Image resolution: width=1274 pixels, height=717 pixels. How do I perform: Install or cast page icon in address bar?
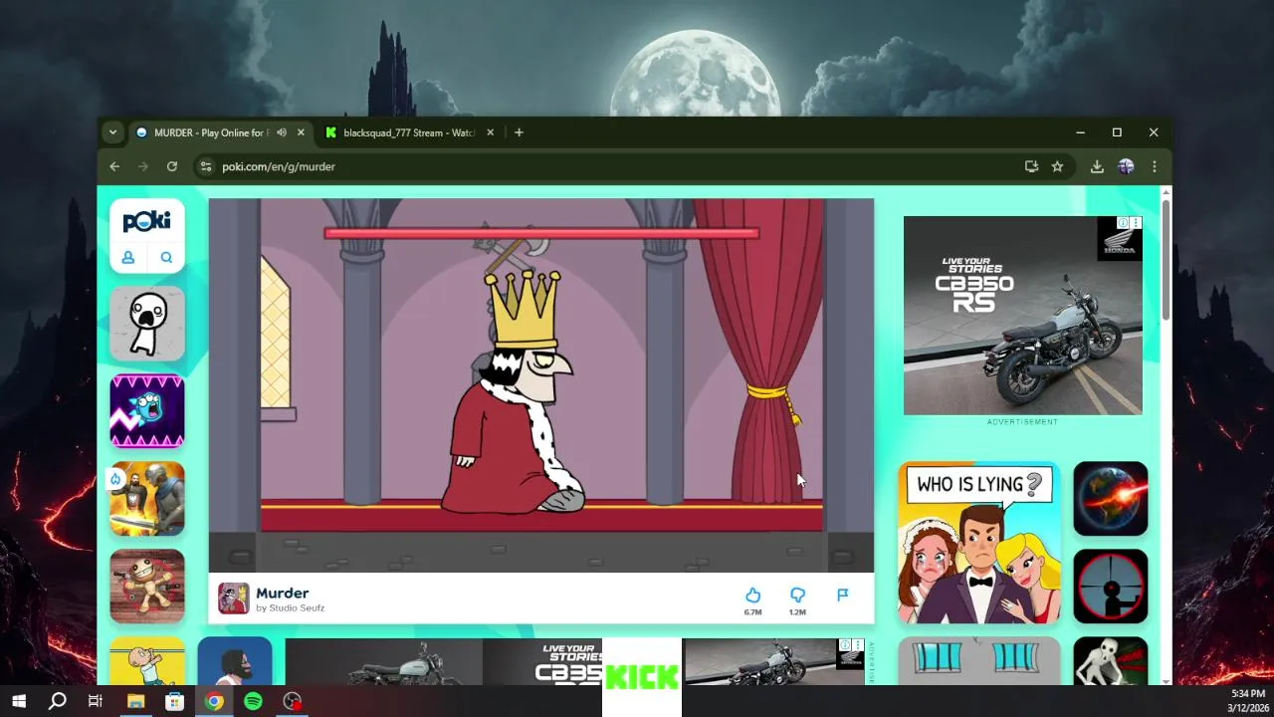click(x=1031, y=166)
